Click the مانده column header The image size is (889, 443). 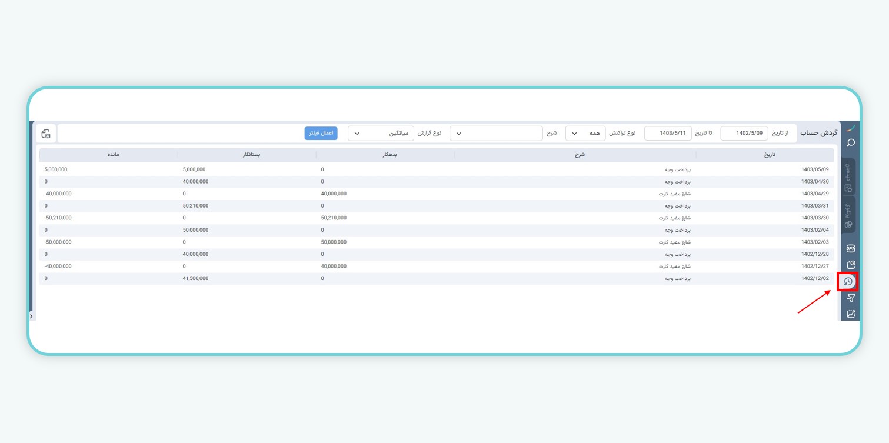(109, 155)
